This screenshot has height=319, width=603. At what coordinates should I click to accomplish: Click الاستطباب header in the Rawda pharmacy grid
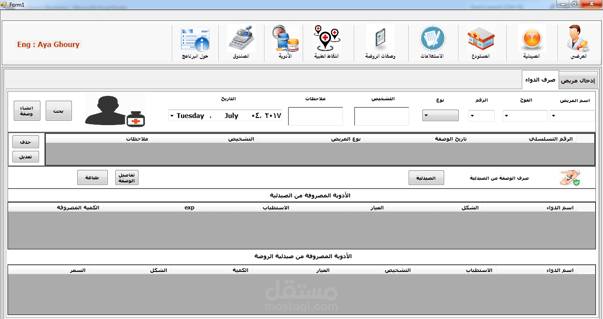[x=455, y=270]
